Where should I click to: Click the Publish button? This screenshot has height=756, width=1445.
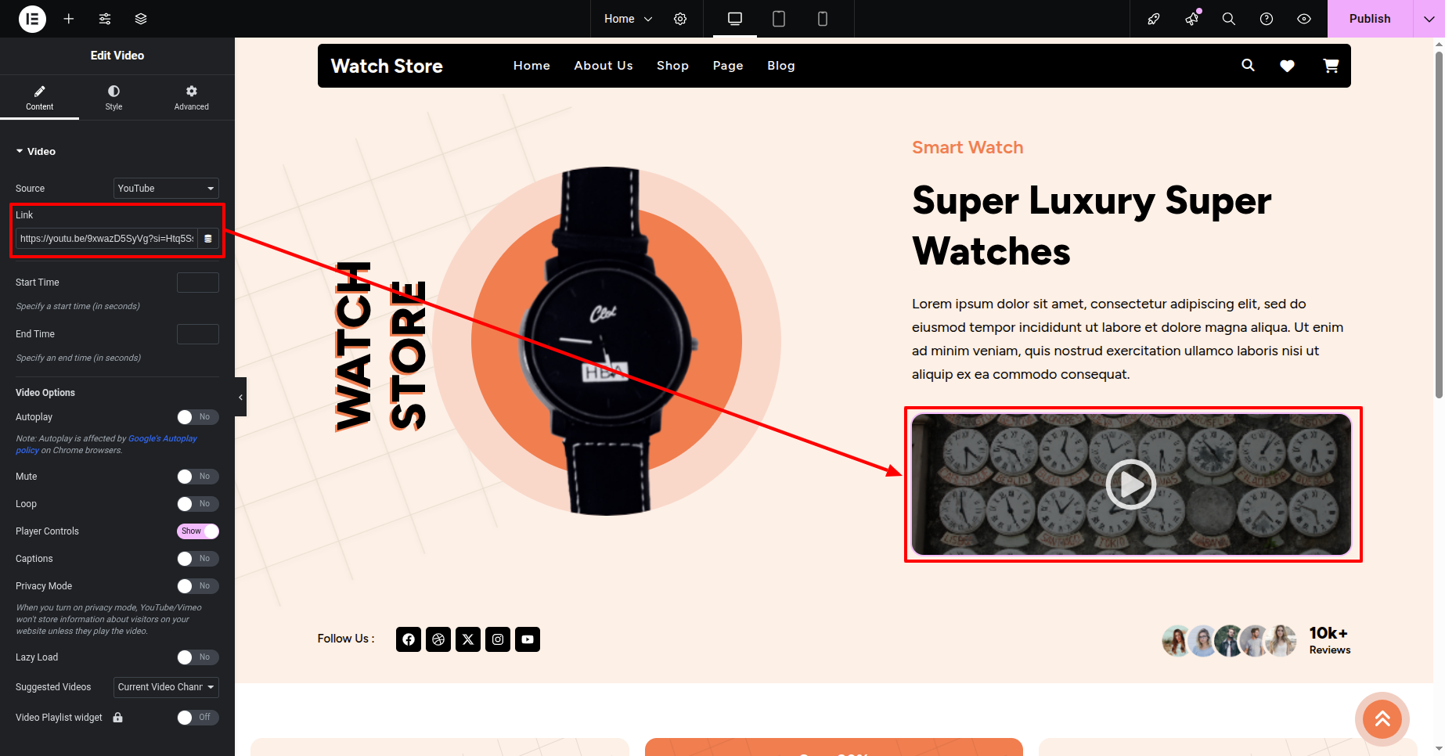pyautogui.click(x=1370, y=19)
